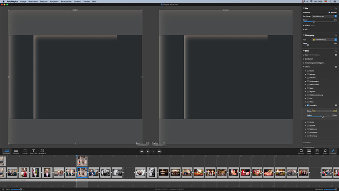Collapse the Dia section
Image resolution: width=339 pixels, height=191 pixels.
pos(304,8)
